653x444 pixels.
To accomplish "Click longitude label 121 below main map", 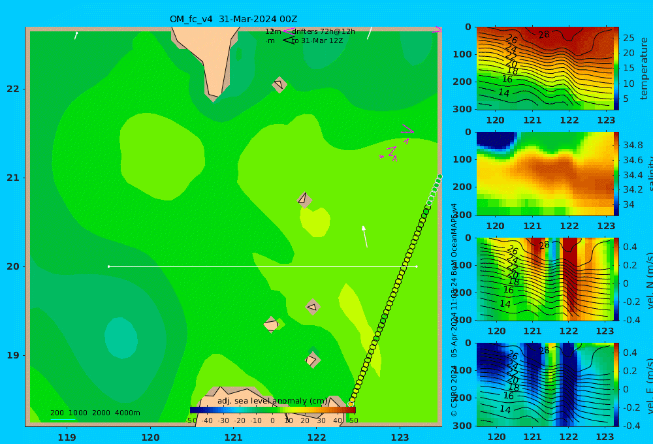I will point(233,437).
